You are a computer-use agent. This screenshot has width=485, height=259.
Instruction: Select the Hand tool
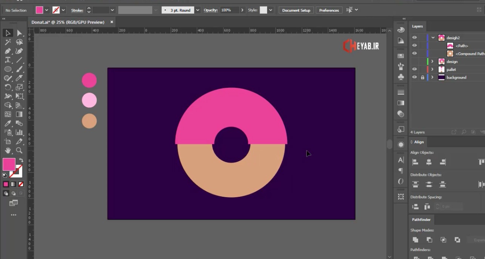(x=8, y=150)
